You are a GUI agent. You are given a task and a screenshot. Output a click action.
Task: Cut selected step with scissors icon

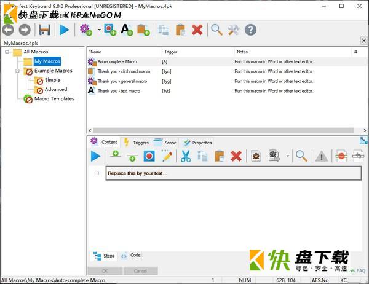click(x=186, y=156)
